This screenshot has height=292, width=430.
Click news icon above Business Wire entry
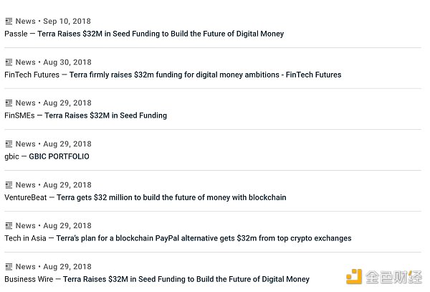point(9,266)
